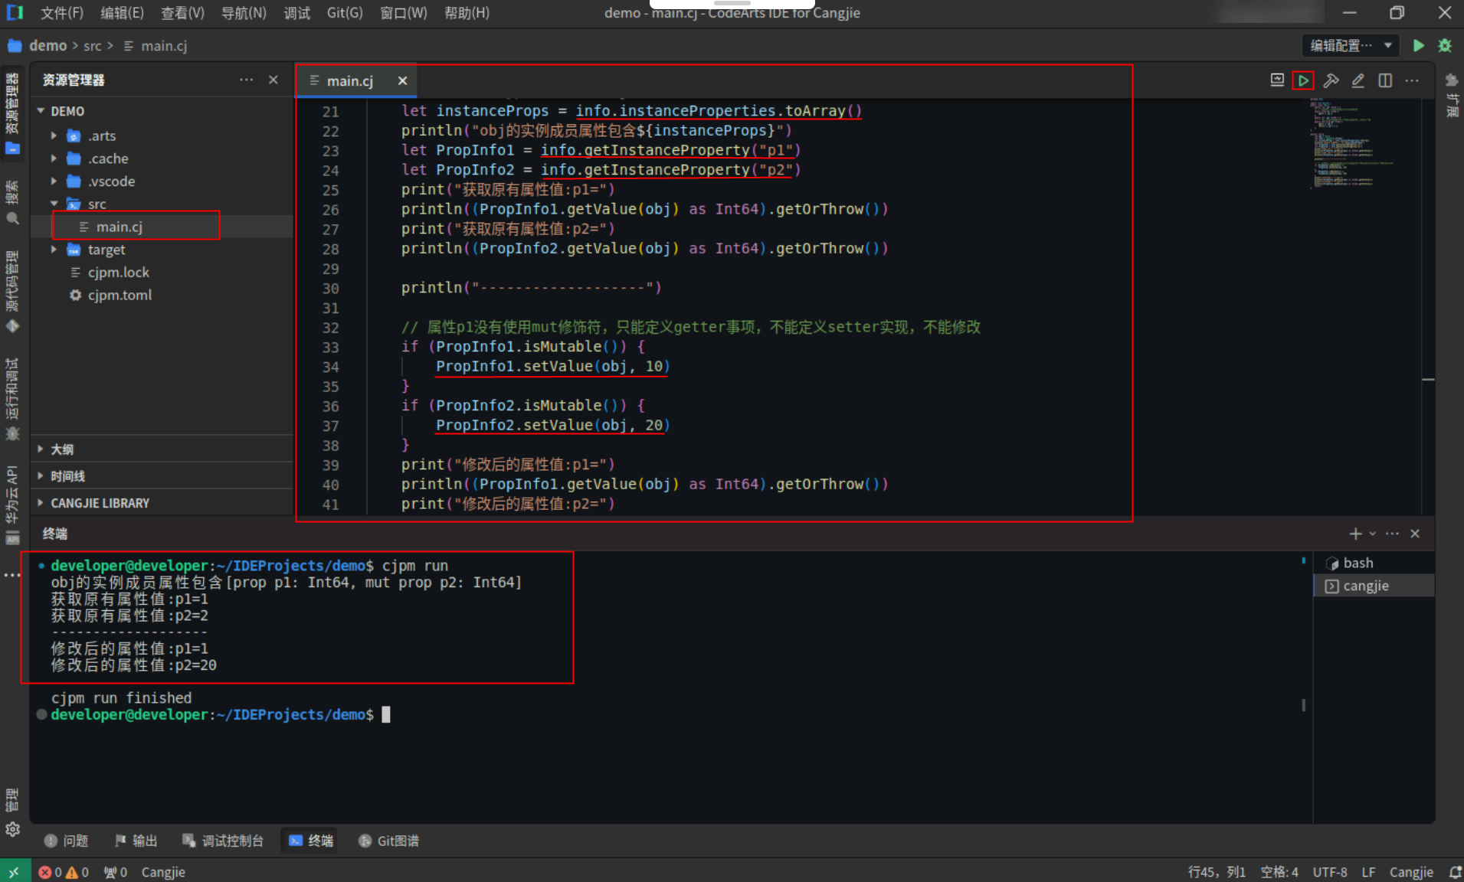Screen dimensions: 1464x882
Task: Open cjpm.toml file
Action: click(x=120, y=295)
